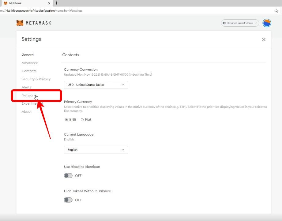Click the bookmark star icon in address bar
Viewport: 282px width, 221px height.
[276, 11]
